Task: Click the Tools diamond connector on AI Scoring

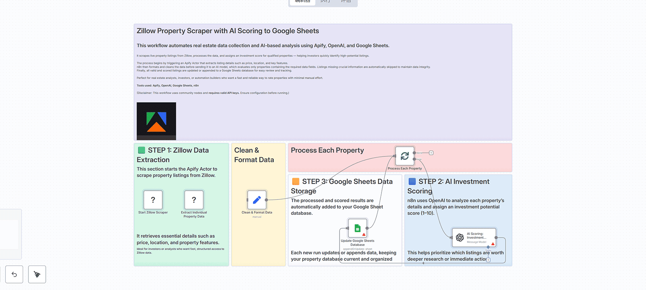Action: click(488, 247)
